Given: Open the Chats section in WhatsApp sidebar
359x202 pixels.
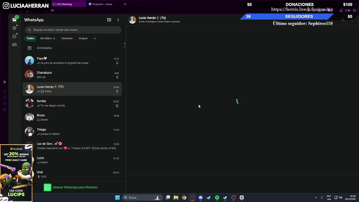Looking at the screenshot, I should click(x=14, y=20).
